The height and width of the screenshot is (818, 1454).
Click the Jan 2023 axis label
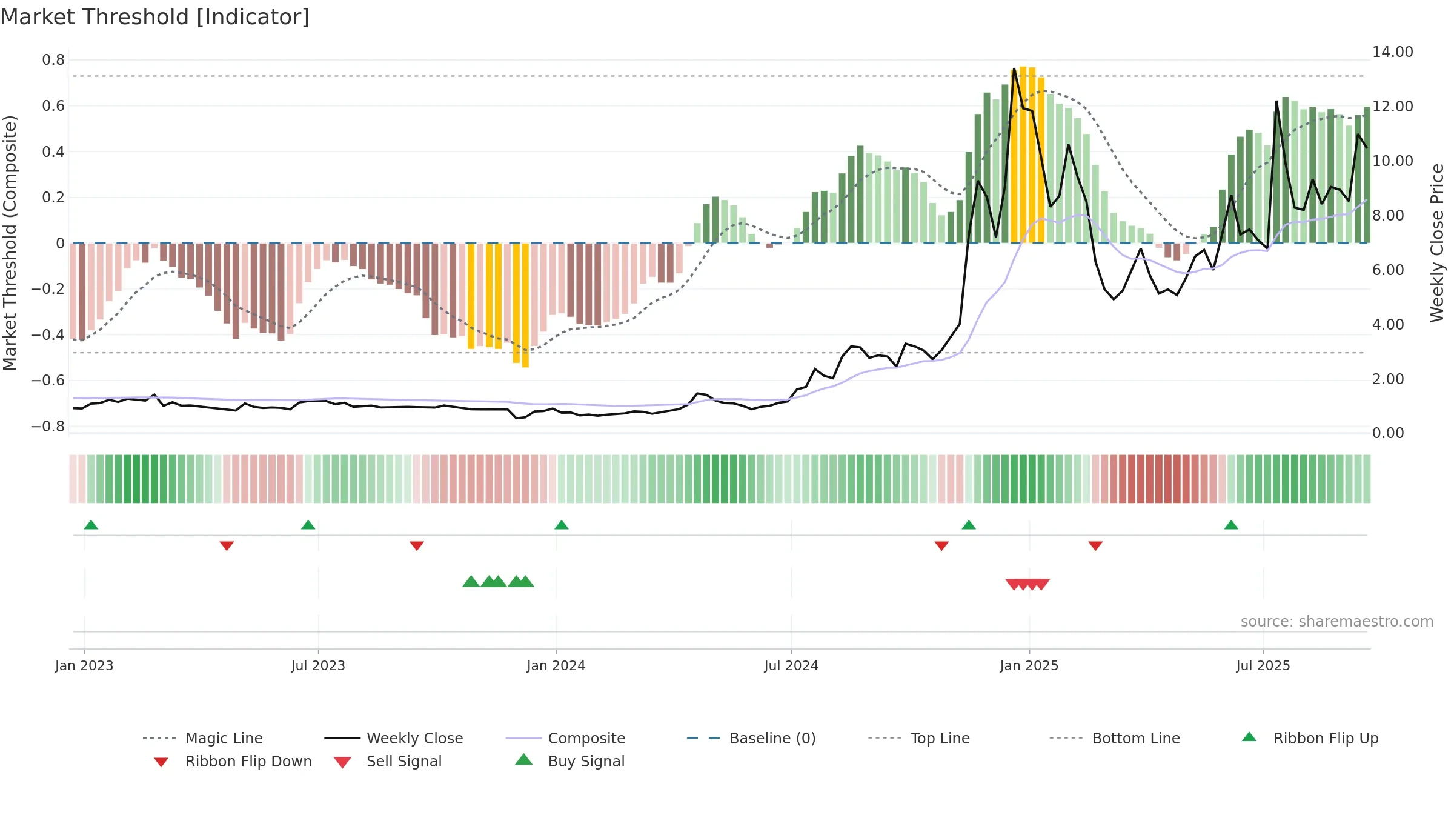pos(84,665)
